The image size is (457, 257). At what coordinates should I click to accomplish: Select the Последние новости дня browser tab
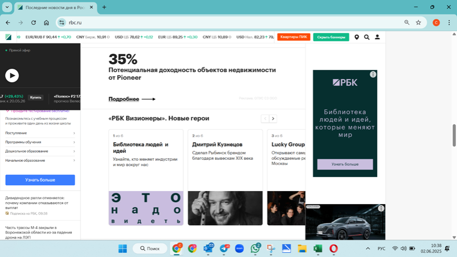54,7
